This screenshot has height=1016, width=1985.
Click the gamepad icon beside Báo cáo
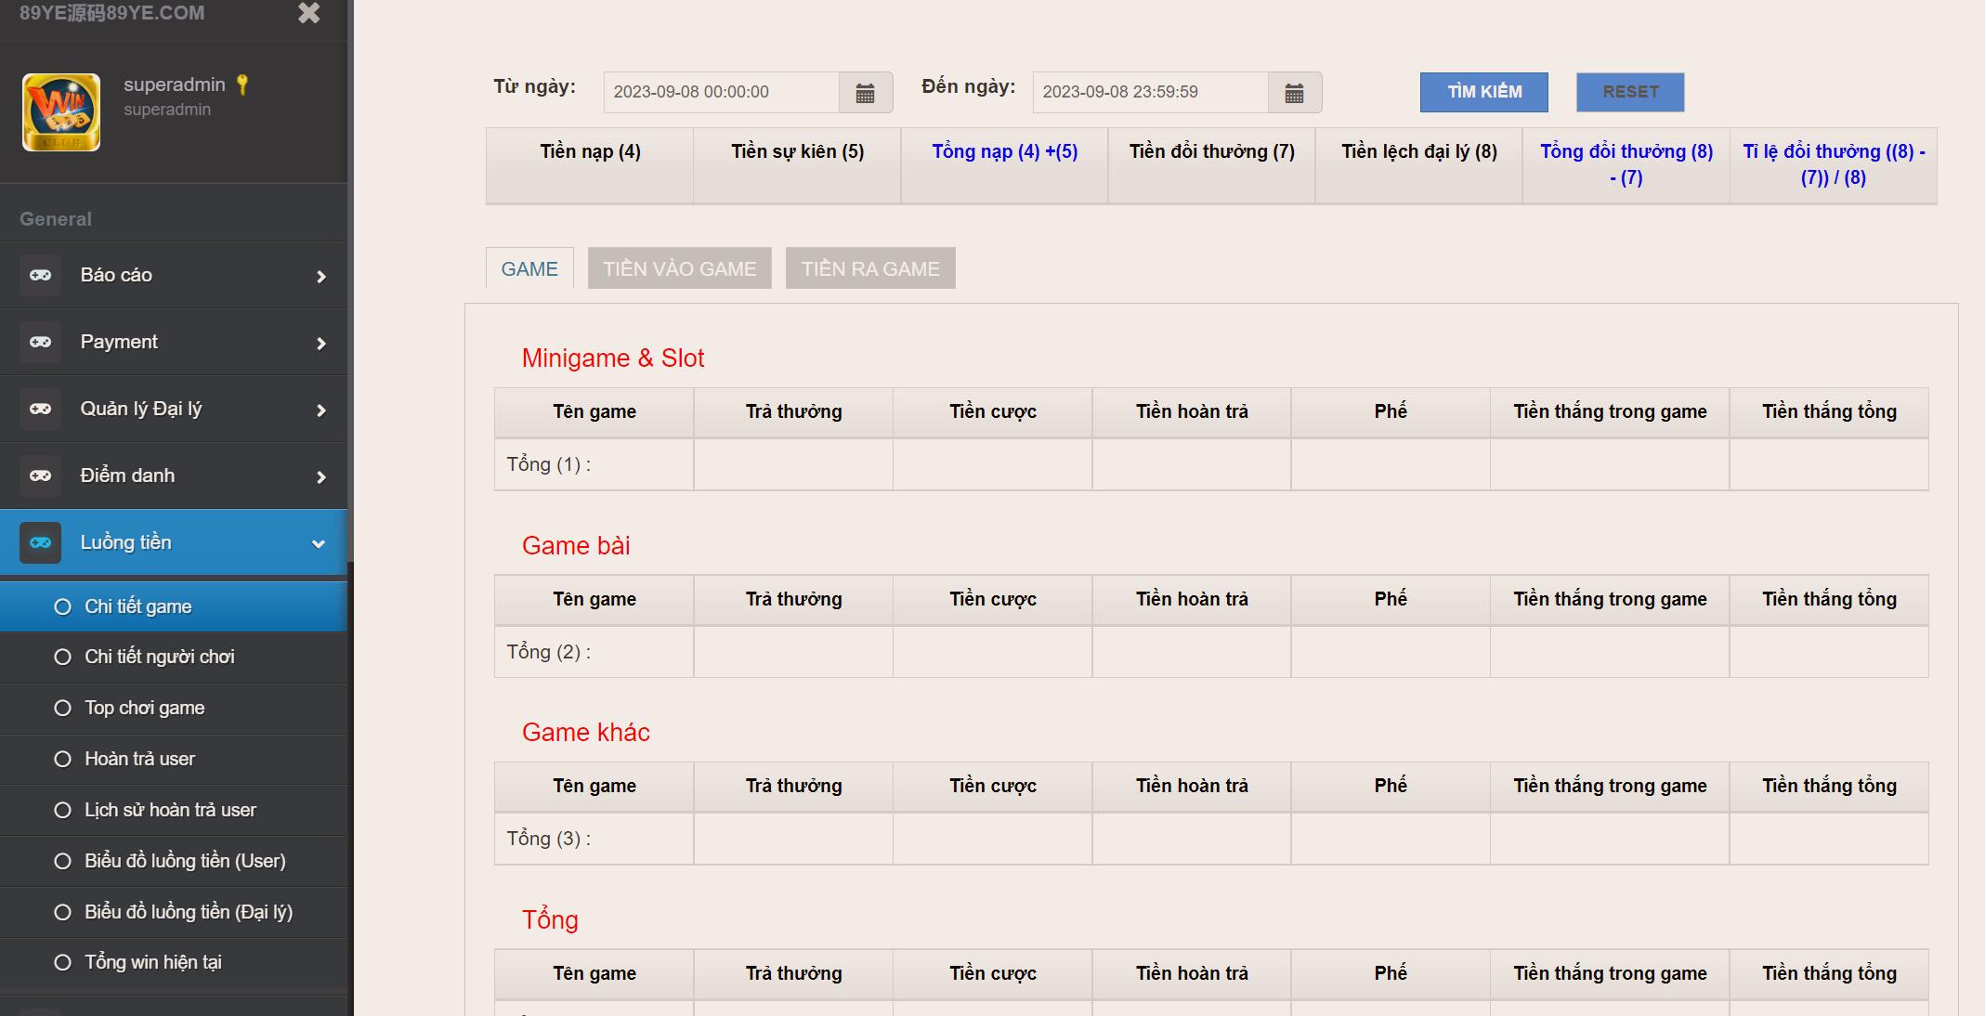click(40, 275)
